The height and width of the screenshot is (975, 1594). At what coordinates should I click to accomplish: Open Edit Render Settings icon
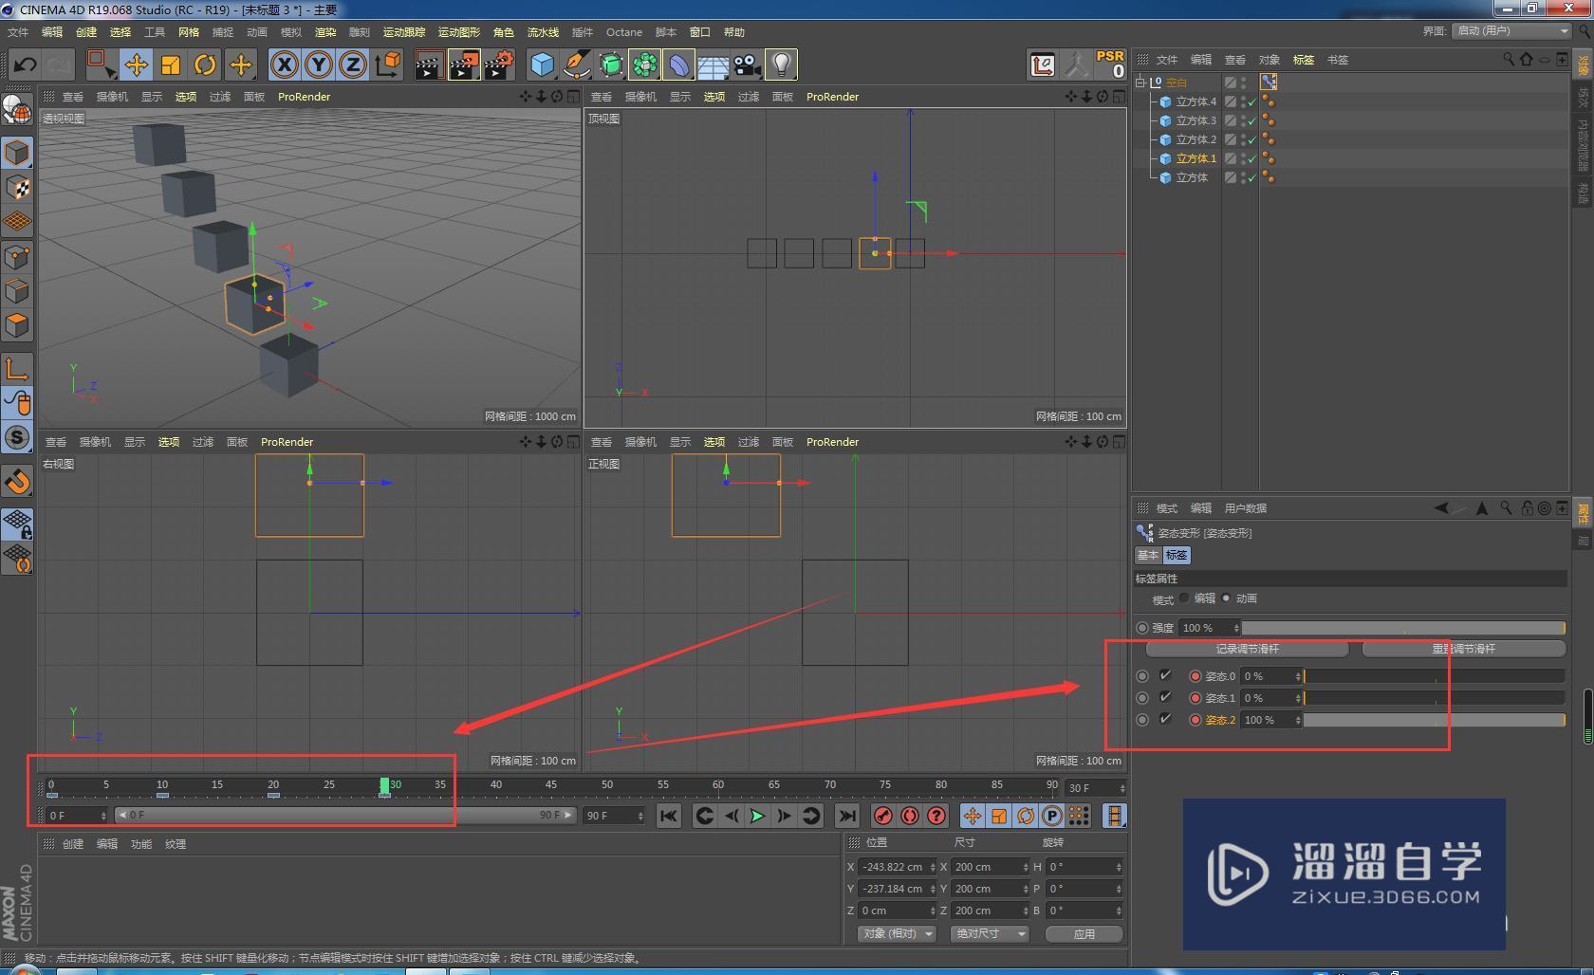pyautogui.click(x=499, y=64)
